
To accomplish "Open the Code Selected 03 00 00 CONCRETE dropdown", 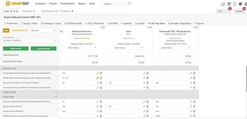I will pyautogui.click(x=30, y=41).
